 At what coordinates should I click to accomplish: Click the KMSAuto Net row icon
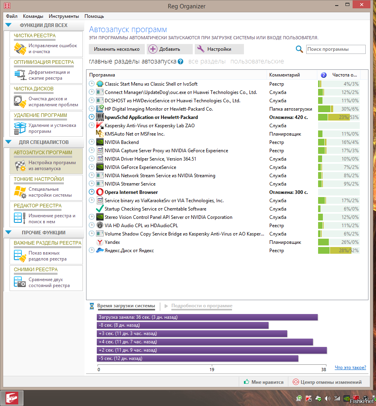[x=100, y=134]
